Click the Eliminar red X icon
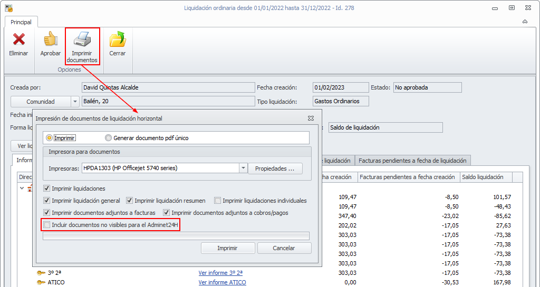 [18, 39]
